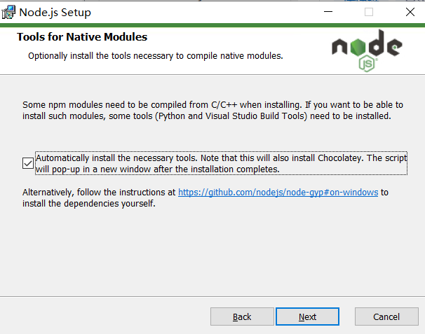Screen dimensions: 425x334
Task: Click the greyed-out maximize window button
Action: pyautogui.click(x=369, y=12)
